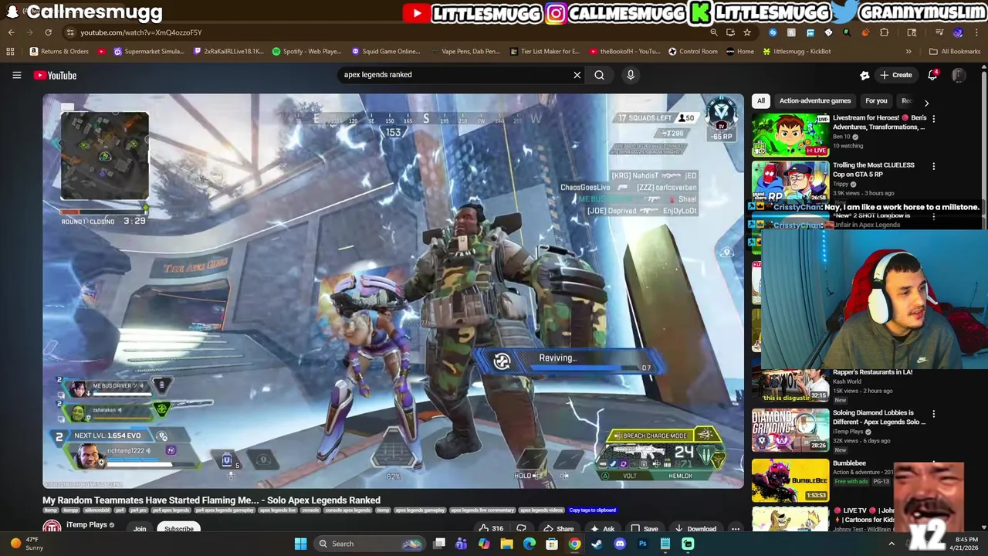Open the Chrome three-dot menu
This screenshot has height=556, width=988.
coord(976,32)
